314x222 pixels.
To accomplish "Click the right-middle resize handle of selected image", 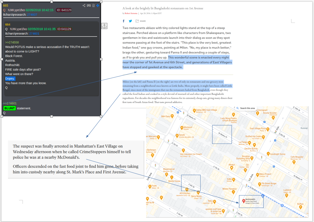I will [101, 59].
